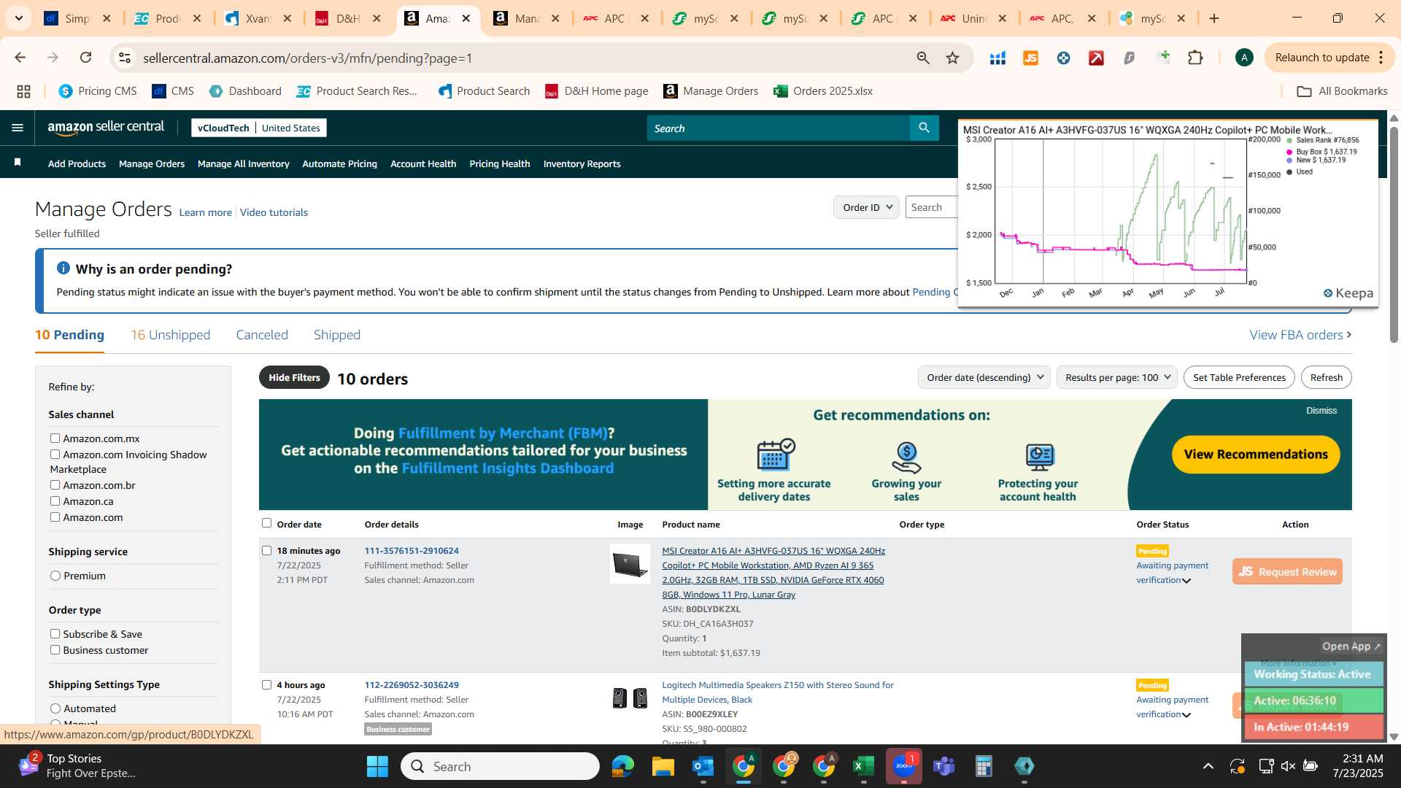Check the Amazon.ca sales channel box
Image resolution: width=1401 pixels, height=788 pixels.
pyautogui.click(x=55, y=501)
